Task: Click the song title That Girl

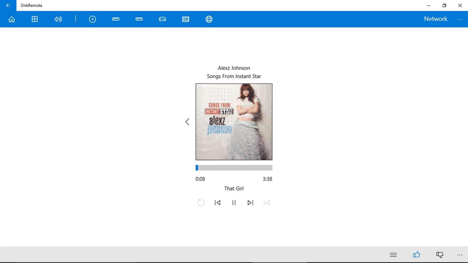Action: 234,189
